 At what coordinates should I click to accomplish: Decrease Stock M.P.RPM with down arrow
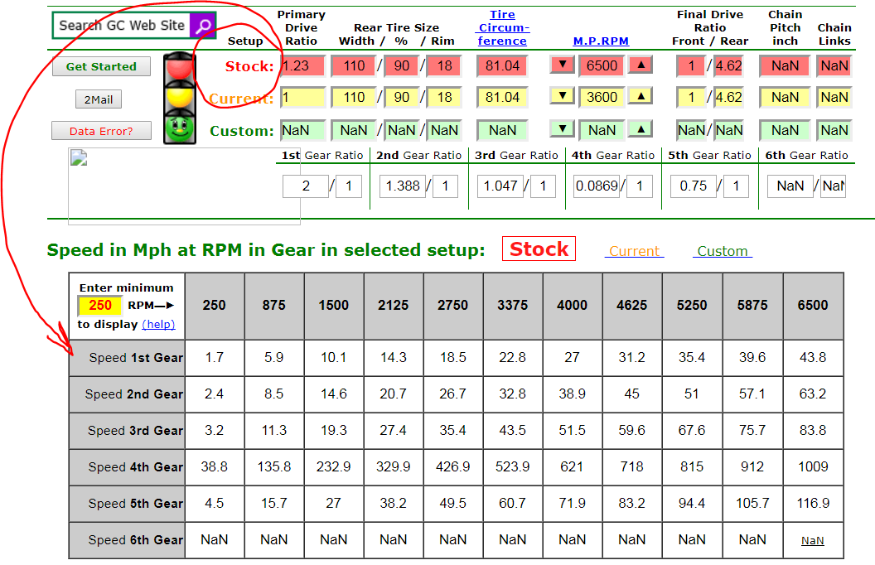(562, 65)
